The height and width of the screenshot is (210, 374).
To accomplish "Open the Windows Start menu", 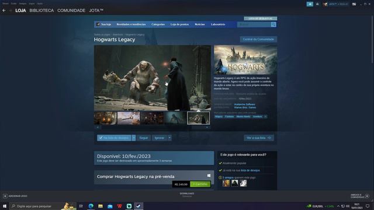I will point(5,206).
